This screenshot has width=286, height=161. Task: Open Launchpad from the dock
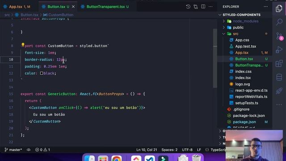(x=103, y=158)
